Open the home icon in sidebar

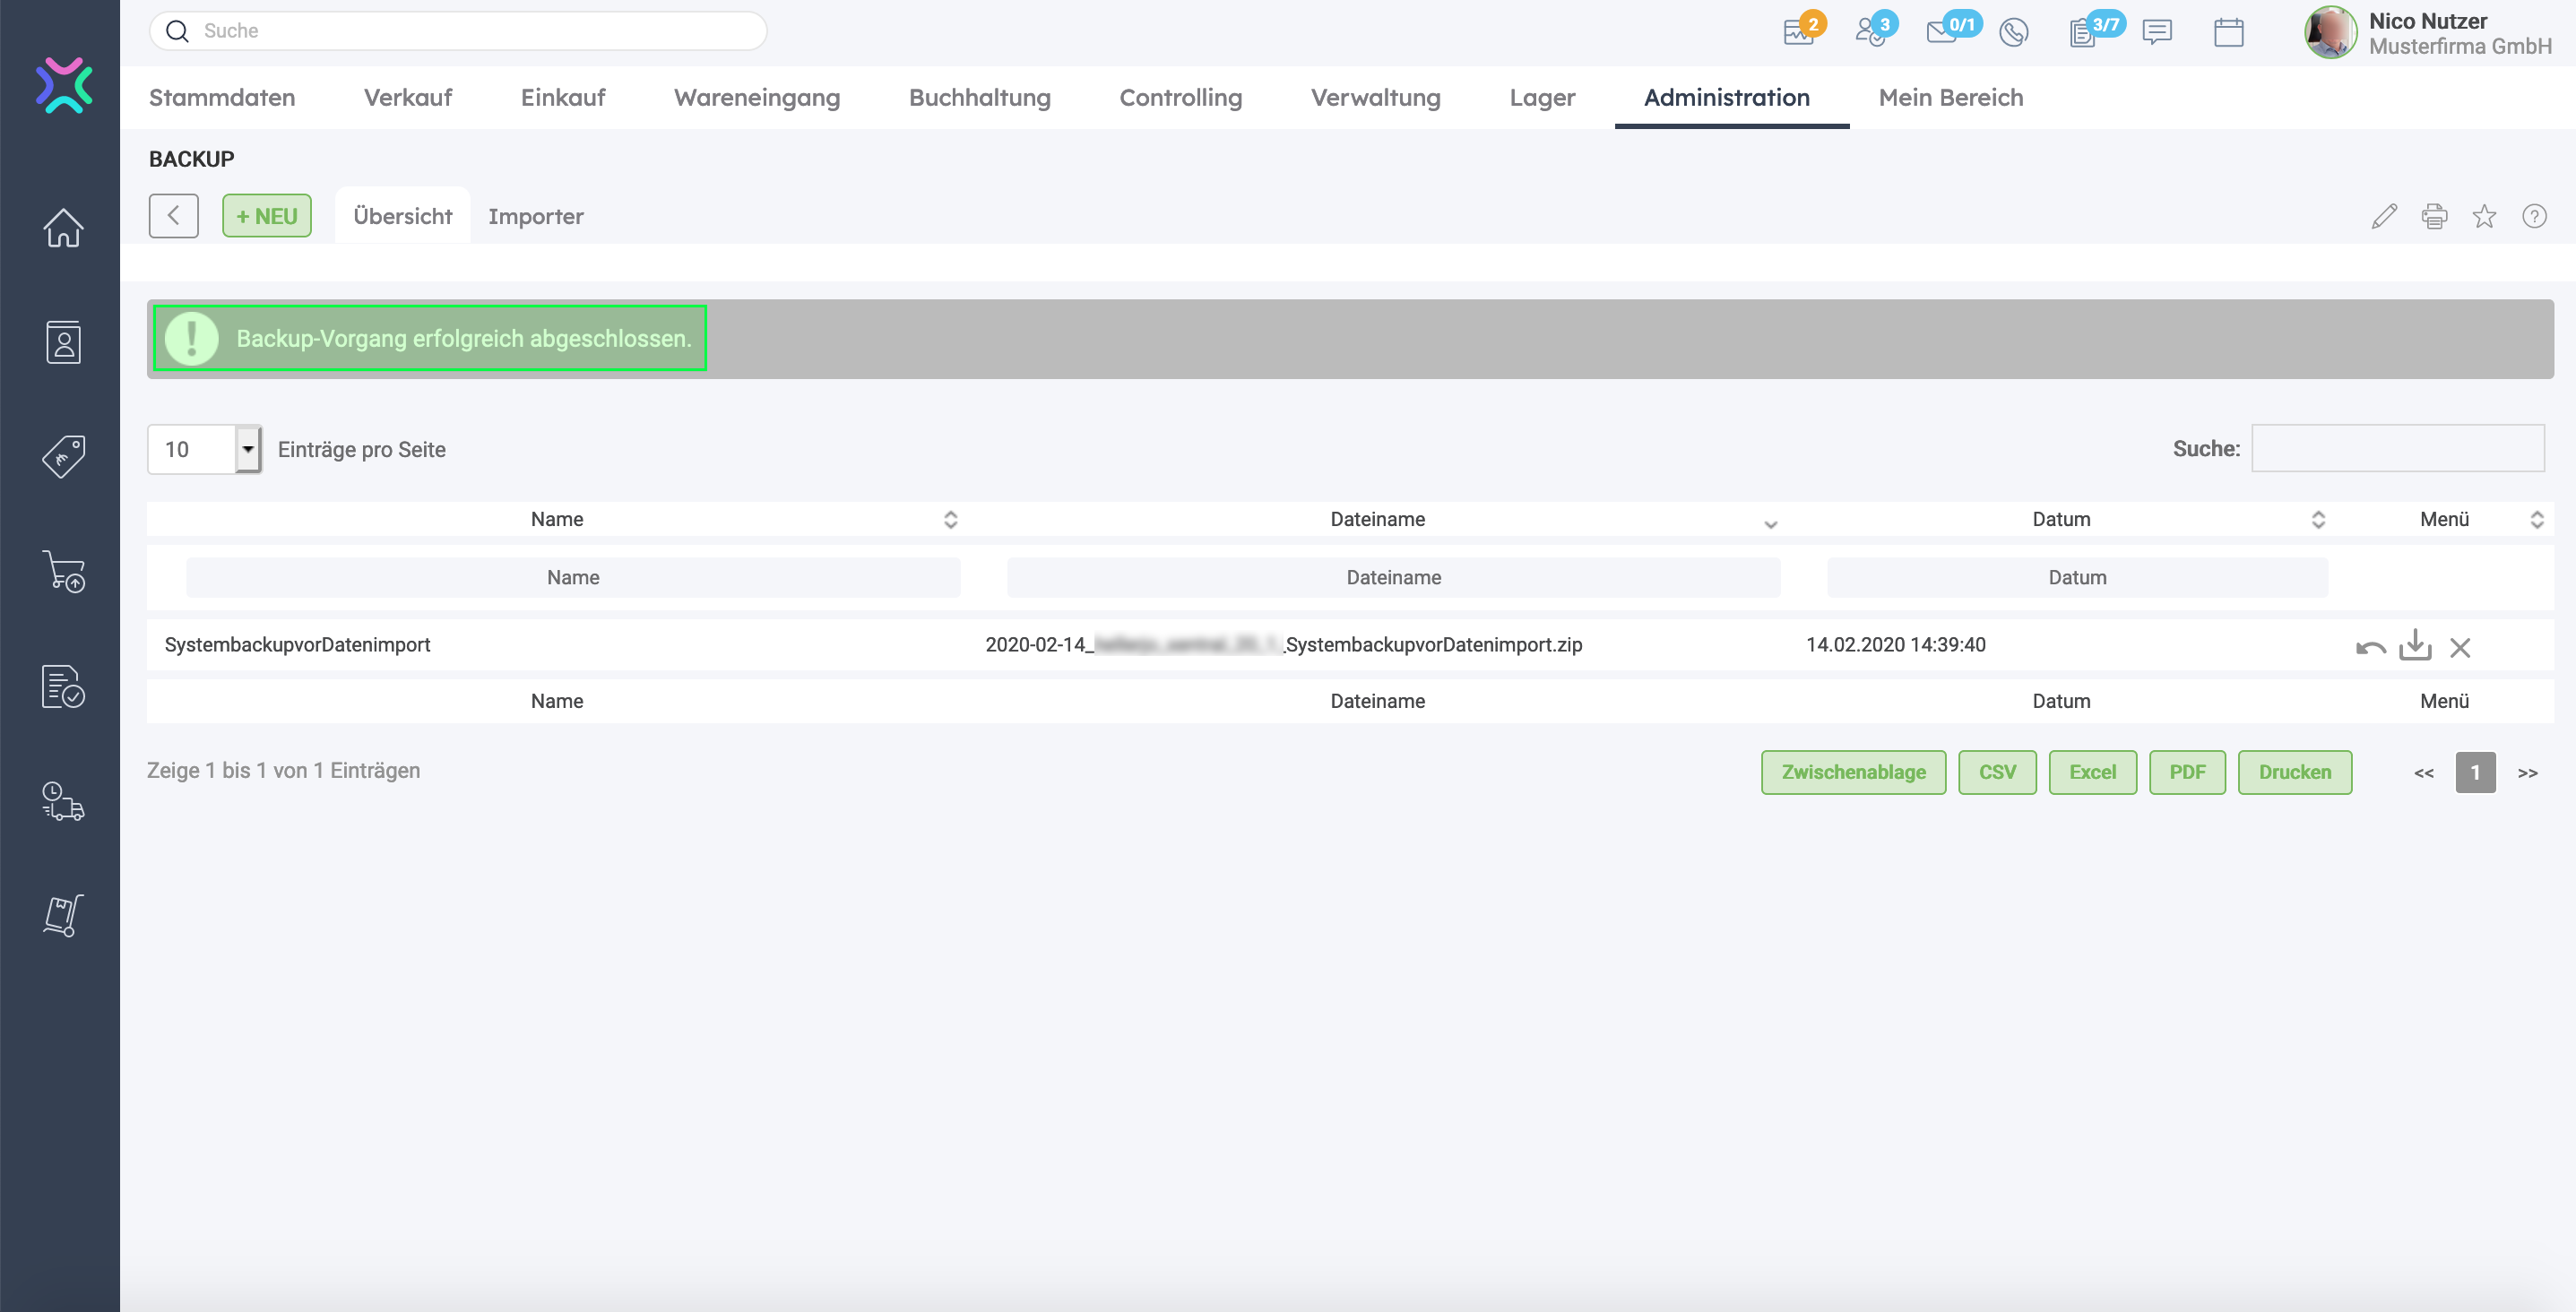[63, 228]
